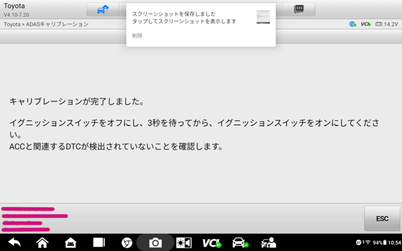Tap the vehicle diagnostics car icon
402x251 pixels.
click(x=240, y=242)
